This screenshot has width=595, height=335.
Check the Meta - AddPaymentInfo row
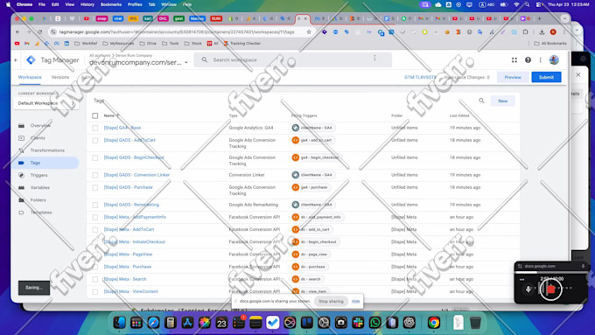(95, 218)
